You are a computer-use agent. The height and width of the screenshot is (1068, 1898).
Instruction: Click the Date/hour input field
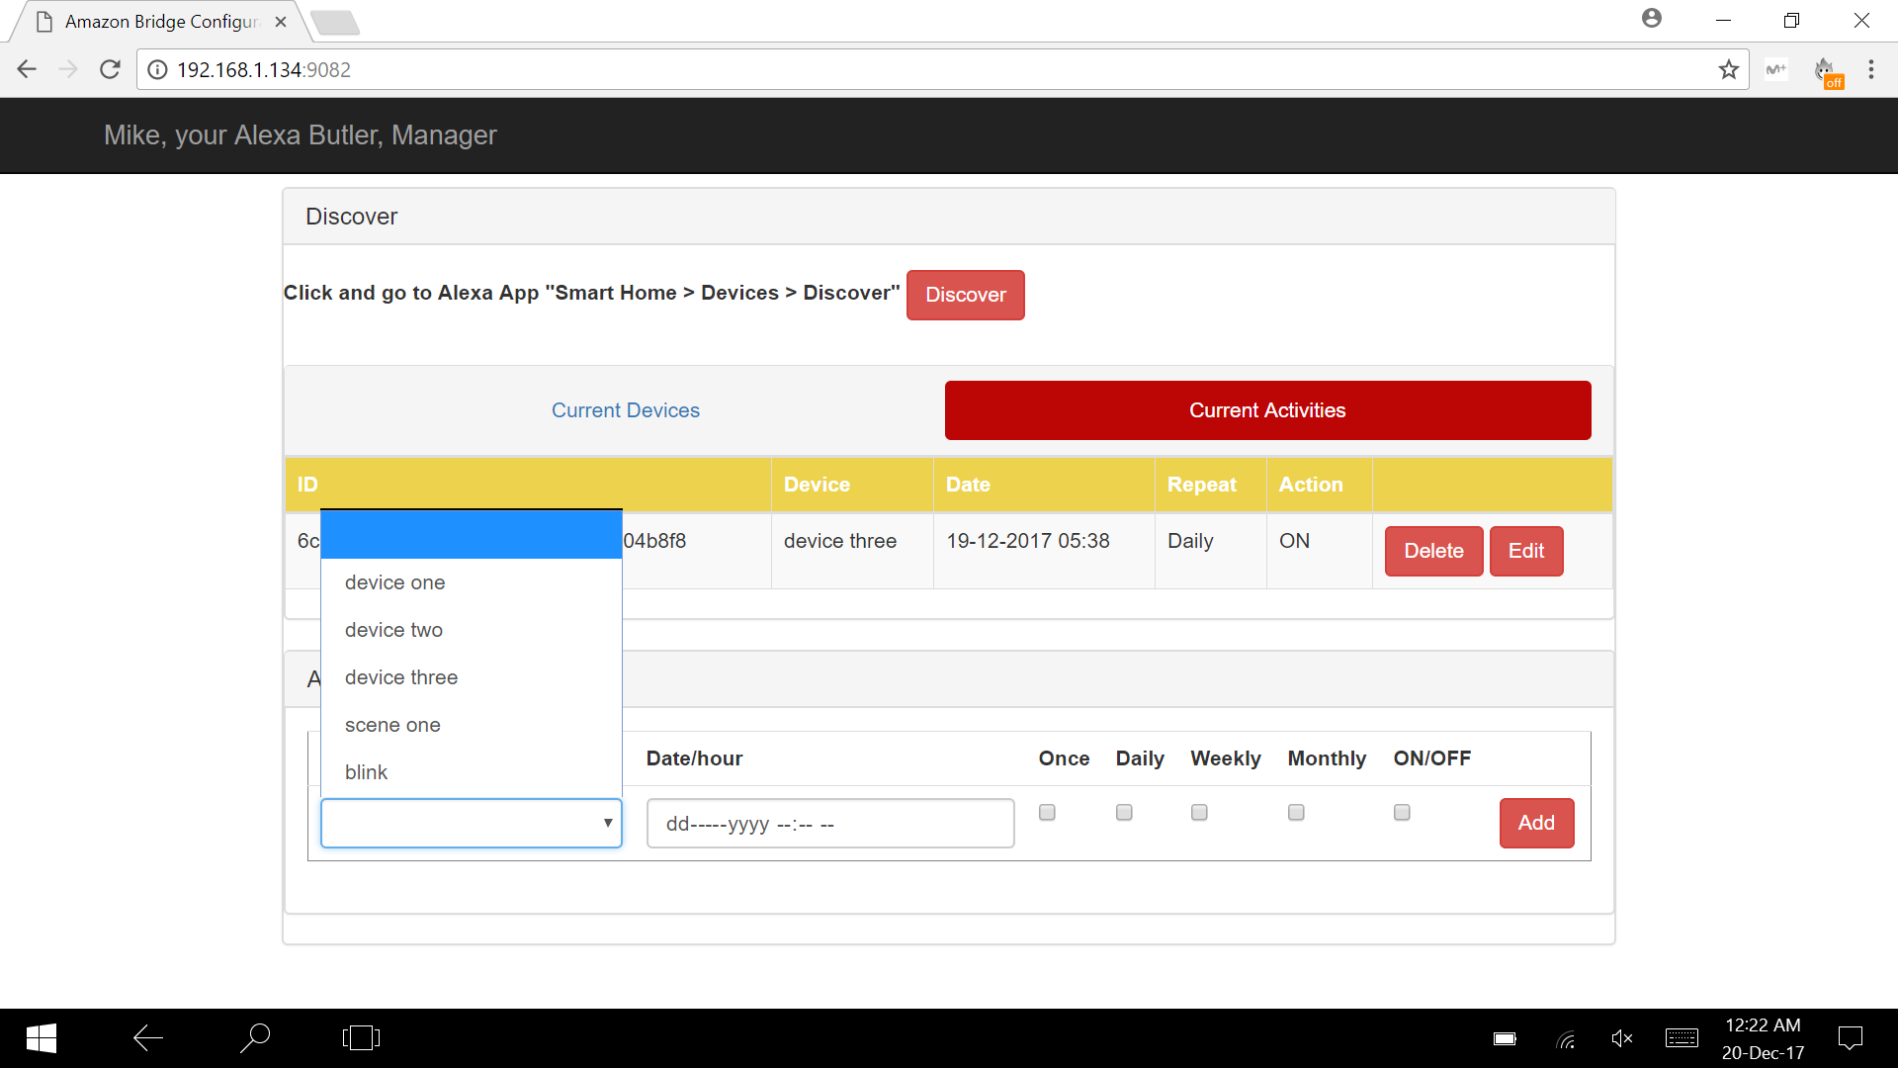point(829,824)
